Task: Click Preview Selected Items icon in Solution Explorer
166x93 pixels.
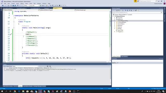Action: point(138,10)
